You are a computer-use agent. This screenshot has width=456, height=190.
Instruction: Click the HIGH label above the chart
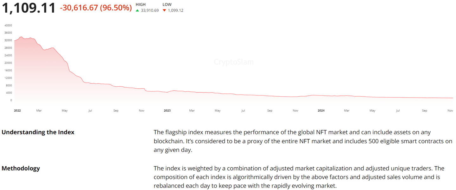(x=141, y=4)
